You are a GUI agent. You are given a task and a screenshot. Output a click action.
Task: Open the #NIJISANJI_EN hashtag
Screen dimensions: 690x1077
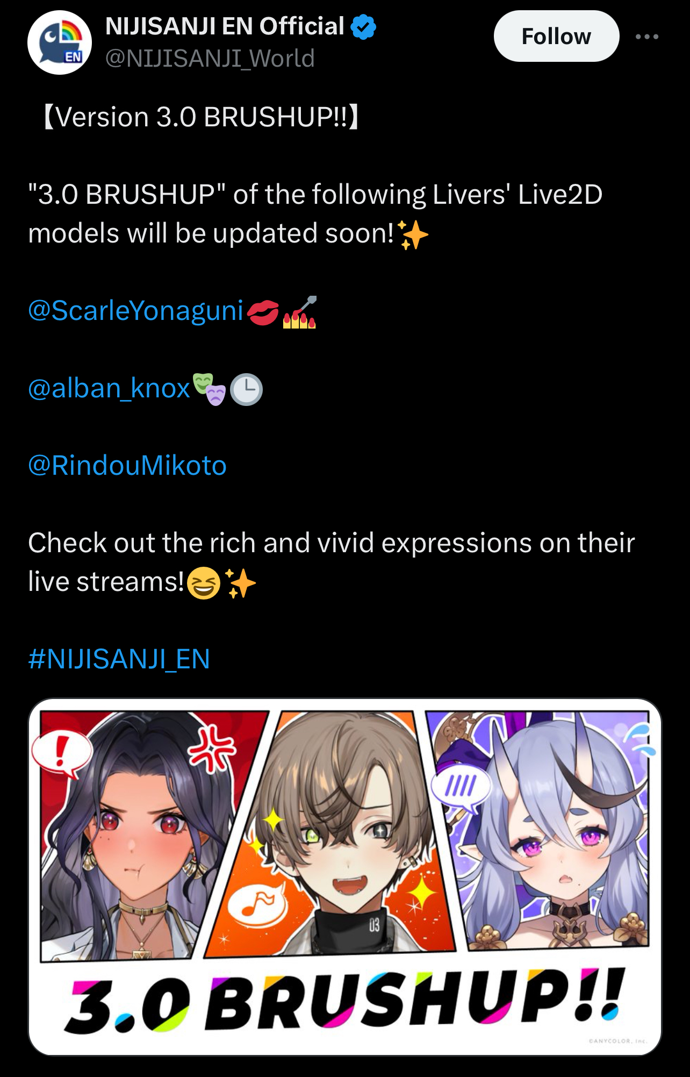point(119,659)
